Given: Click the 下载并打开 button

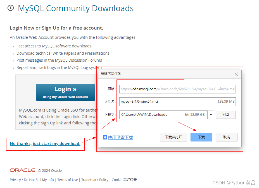Looking at the screenshot, I should coord(174,137).
